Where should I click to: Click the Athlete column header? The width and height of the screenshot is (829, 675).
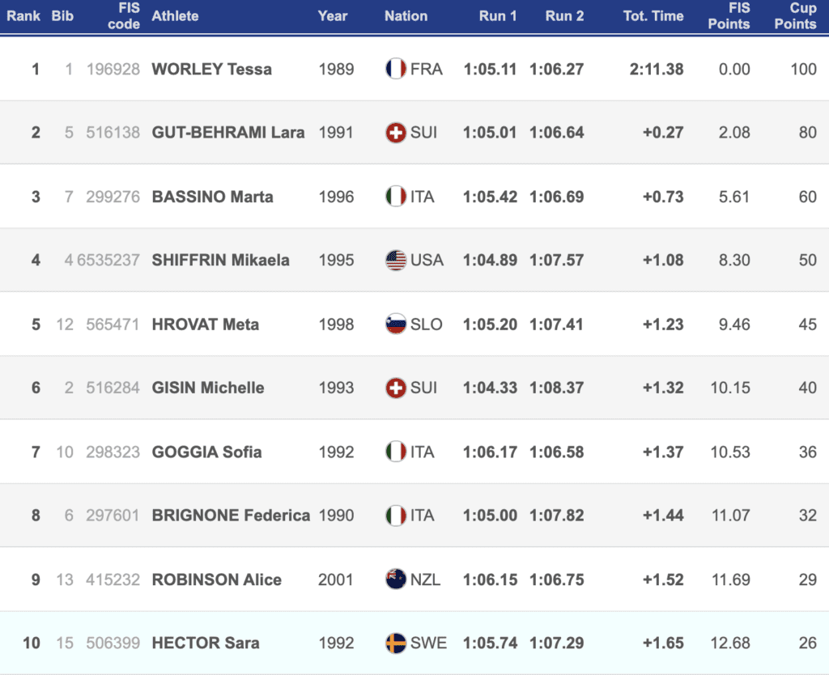[175, 16]
